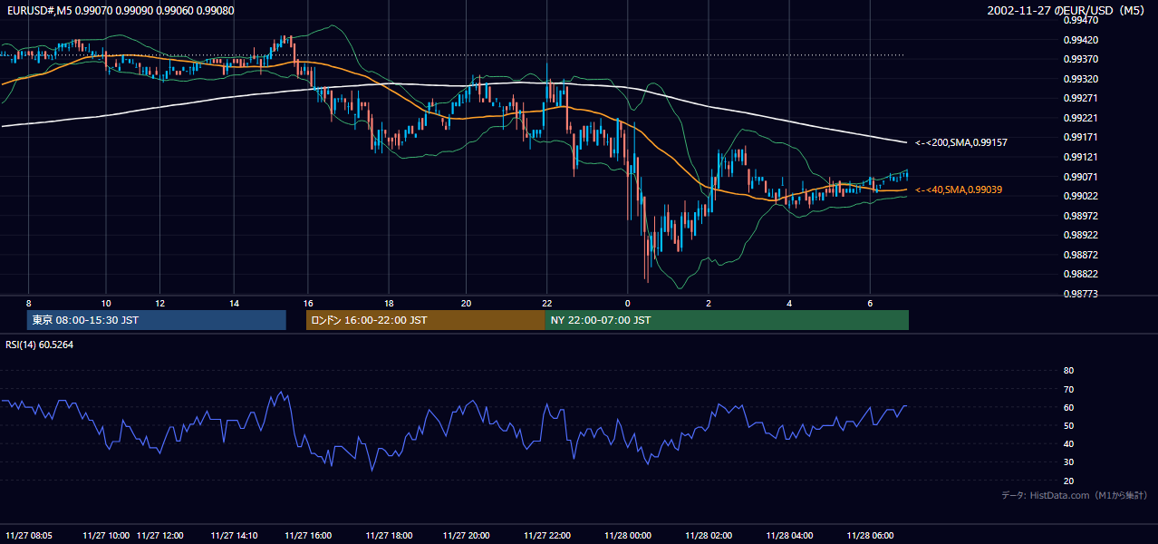This screenshot has height=544, width=1158.
Task: Click price axis label 0.98972
Action: click(1081, 216)
